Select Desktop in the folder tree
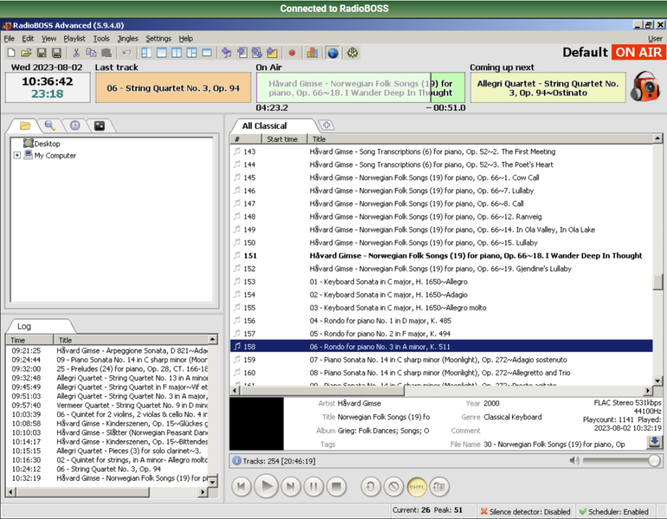Screen dimensions: 667x519 pyautogui.click(x=42, y=143)
